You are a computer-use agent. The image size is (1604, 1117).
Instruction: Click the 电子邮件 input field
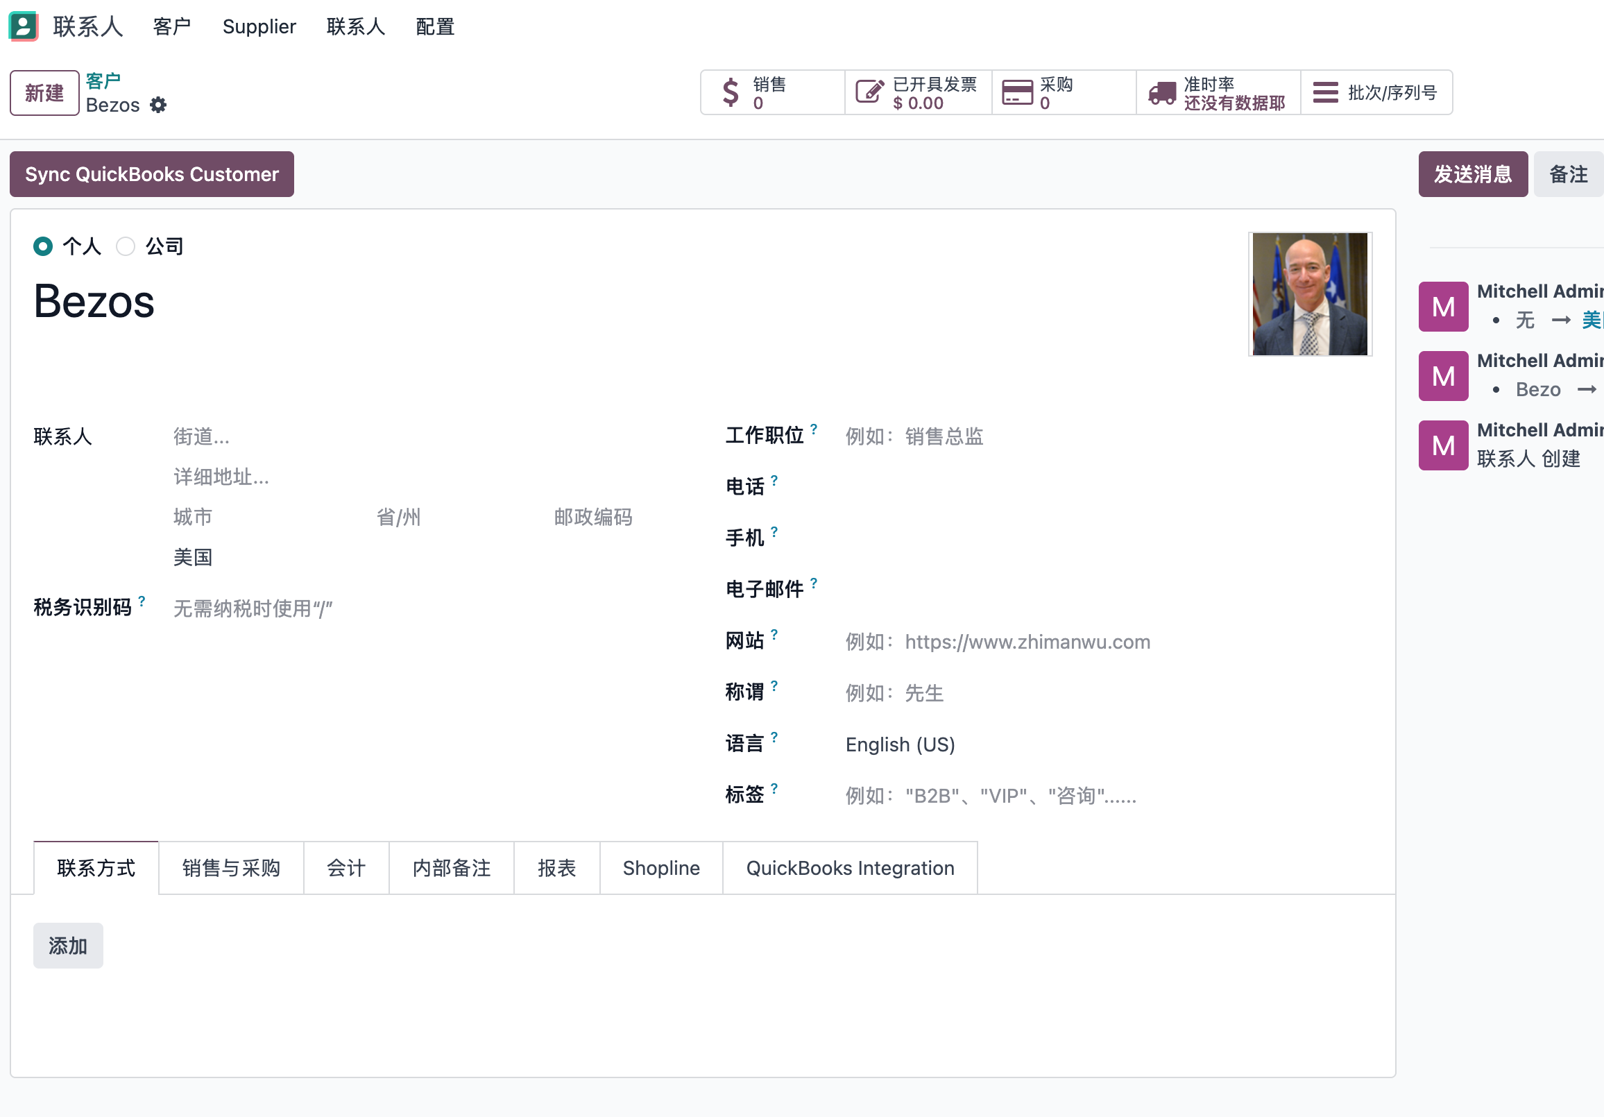click(x=1107, y=590)
